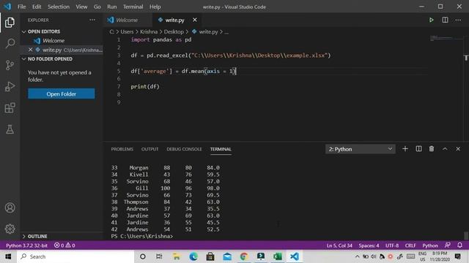This screenshot has width=469, height=263.
Task: Click Desktop in the breadcrumb path
Action: pos(174,31)
